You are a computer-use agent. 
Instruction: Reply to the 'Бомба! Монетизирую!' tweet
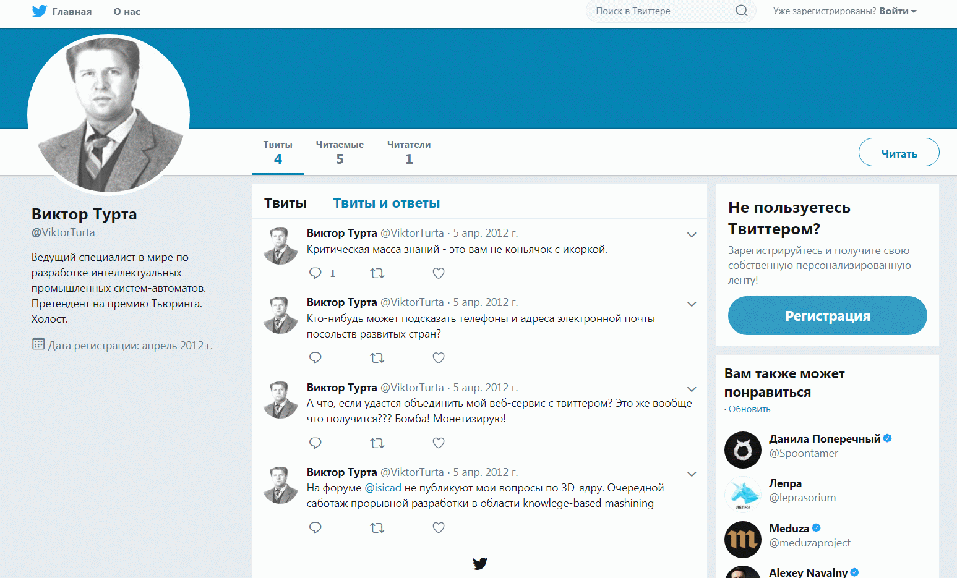pos(315,443)
